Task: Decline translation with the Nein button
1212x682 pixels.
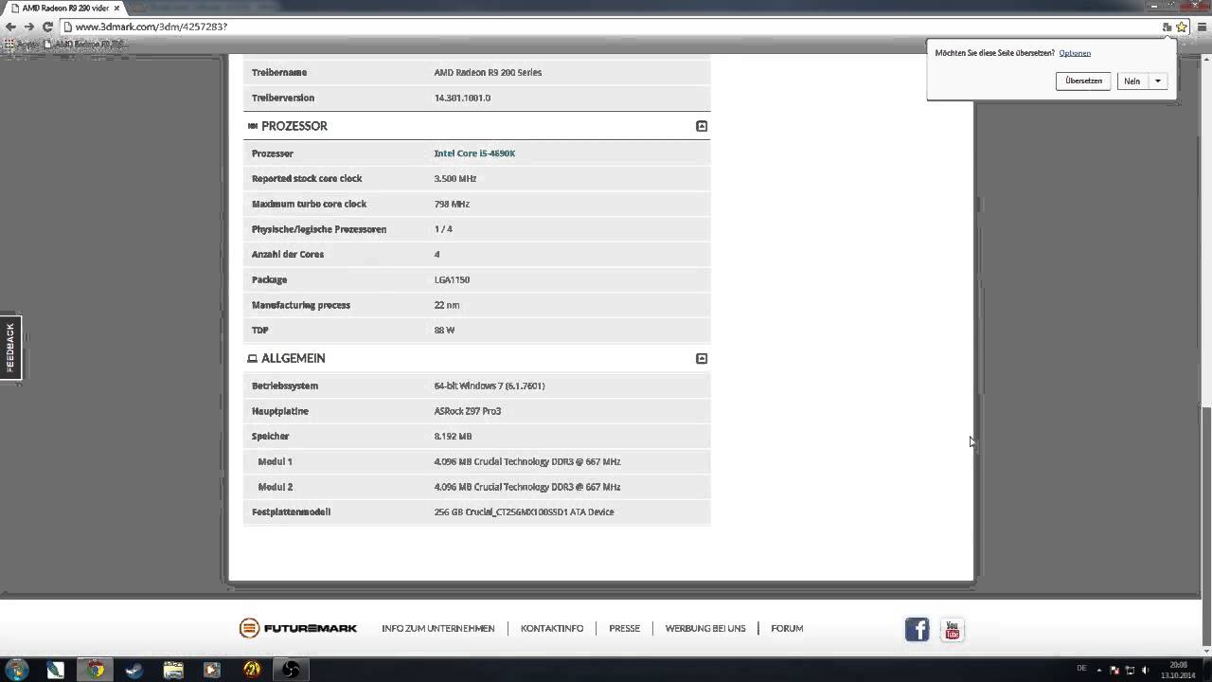Action: pyautogui.click(x=1132, y=81)
